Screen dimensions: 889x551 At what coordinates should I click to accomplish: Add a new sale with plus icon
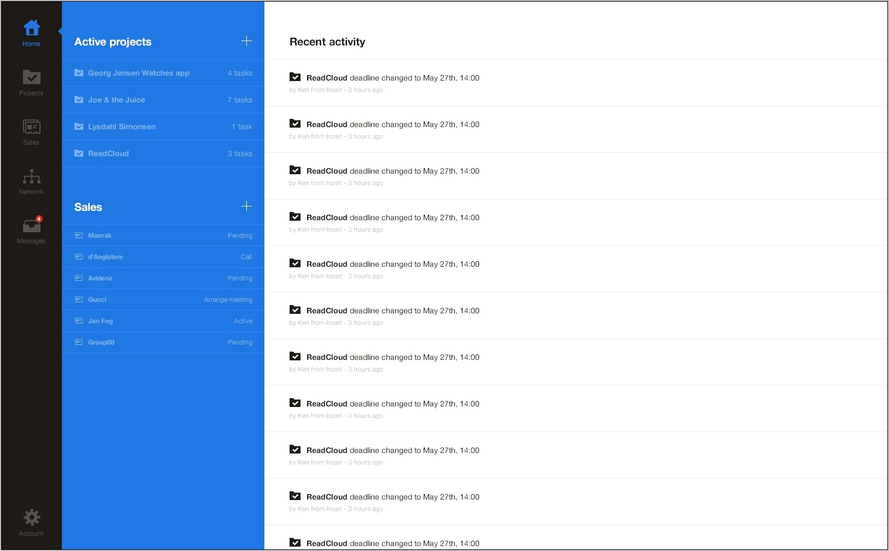[x=246, y=206]
